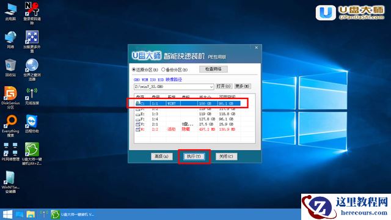This screenshot has height=220, width=391.
Task: Close the U盘大师 dialog with X
Action: coord(257,48)
